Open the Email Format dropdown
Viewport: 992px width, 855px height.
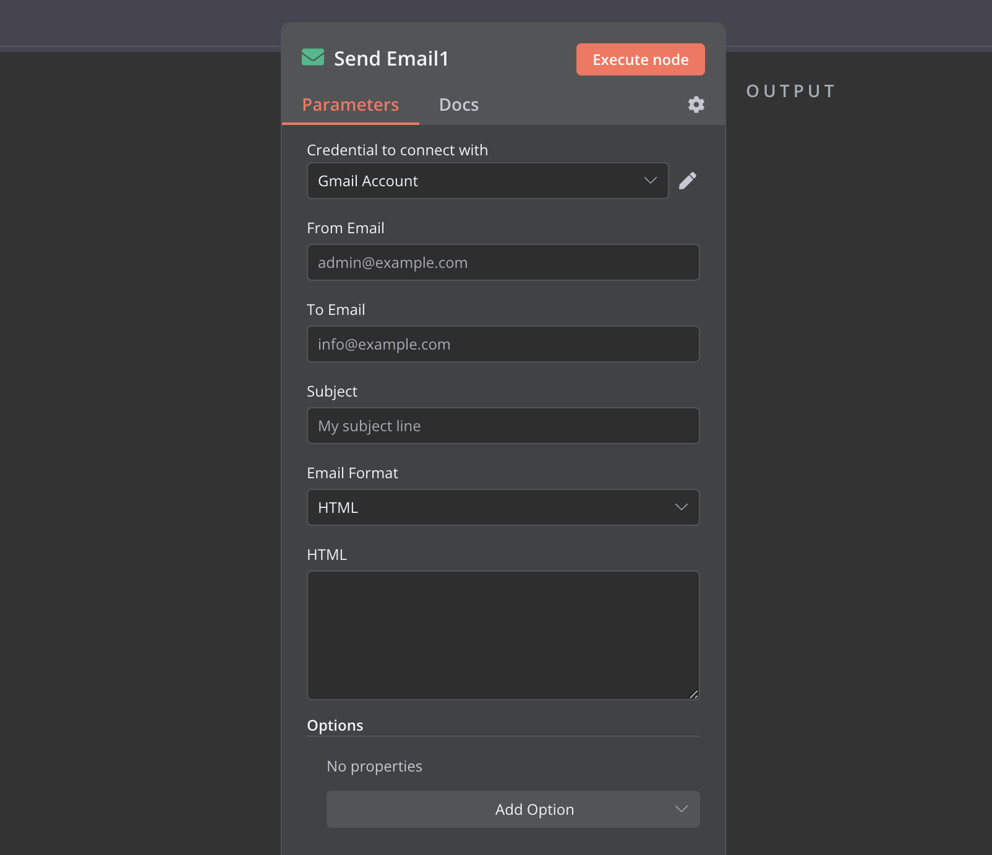[503, 507]
